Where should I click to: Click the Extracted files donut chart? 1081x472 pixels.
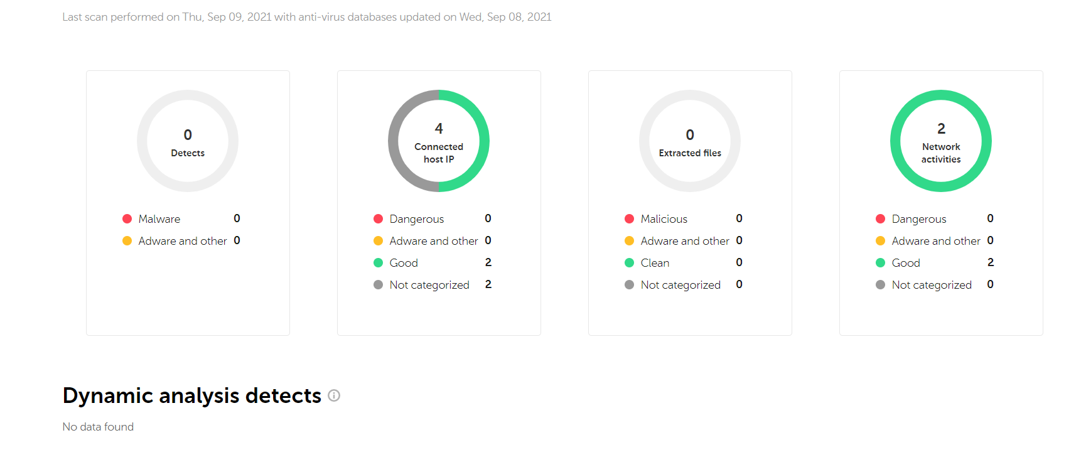(690, 141)
